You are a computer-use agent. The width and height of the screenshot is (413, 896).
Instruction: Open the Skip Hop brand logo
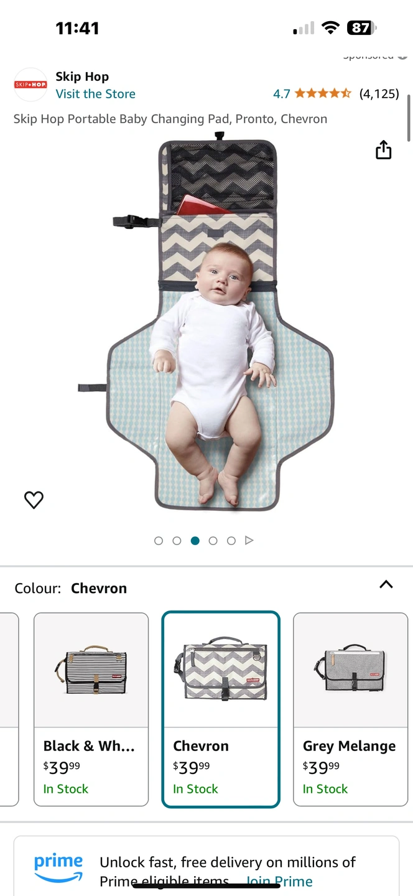point(30,85)
